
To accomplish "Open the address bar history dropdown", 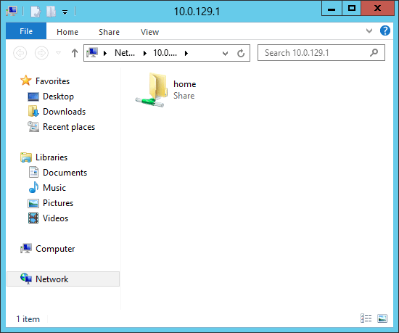I will tap(225, 54).
